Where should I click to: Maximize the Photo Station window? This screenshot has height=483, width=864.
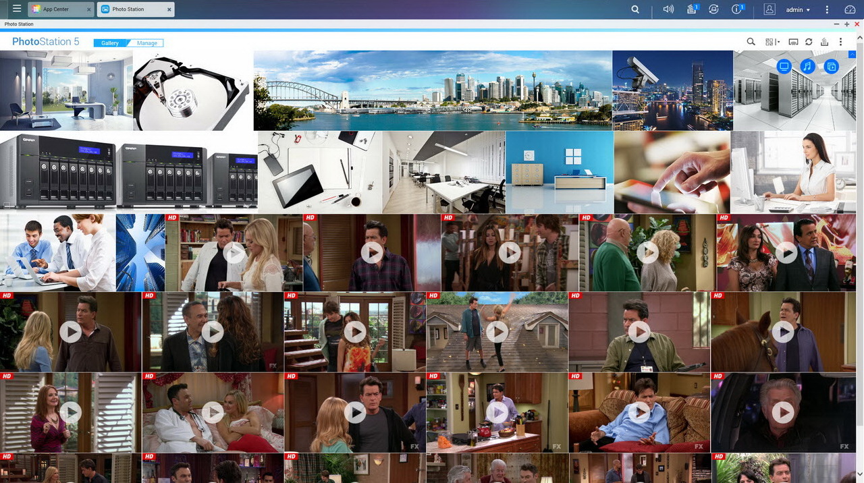847,24
